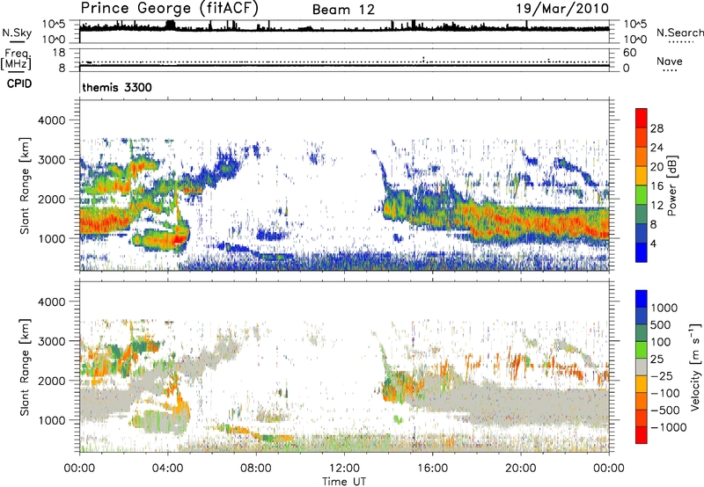Click the "4000" tick on velocity panel axis
The height and width of the screenshot is (487, 704).
tap(51, 302)
